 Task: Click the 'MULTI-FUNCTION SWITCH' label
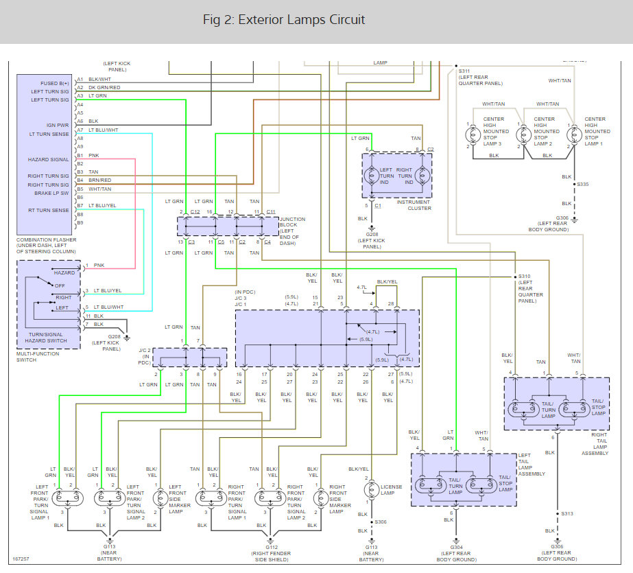38,357
